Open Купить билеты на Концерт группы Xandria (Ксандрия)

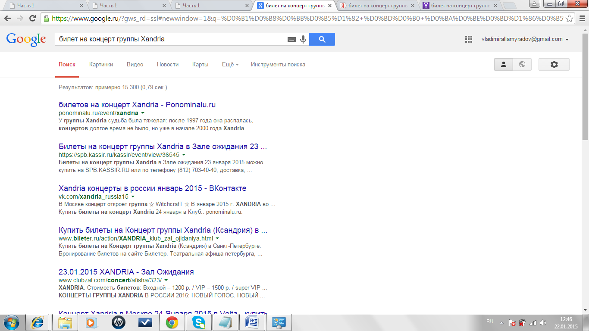[163, 230]
